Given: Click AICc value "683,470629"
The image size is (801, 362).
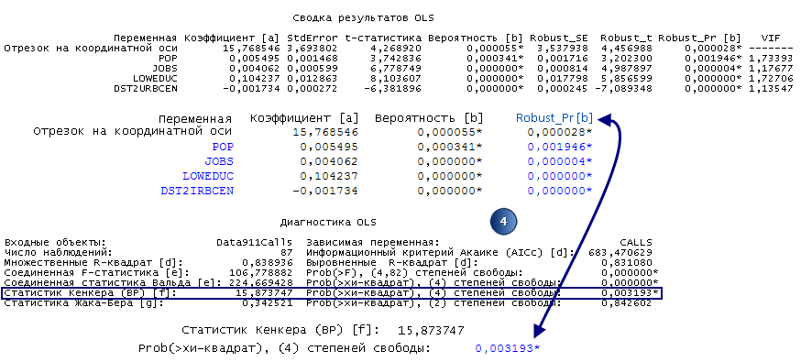Looking at the screenshot, I should (620, 252).
